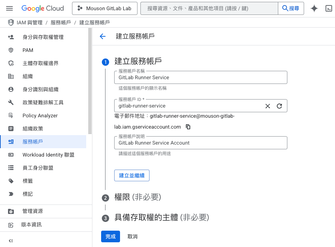
Task: Open 組織政策 sidebar item
Action: coord(43,129)
